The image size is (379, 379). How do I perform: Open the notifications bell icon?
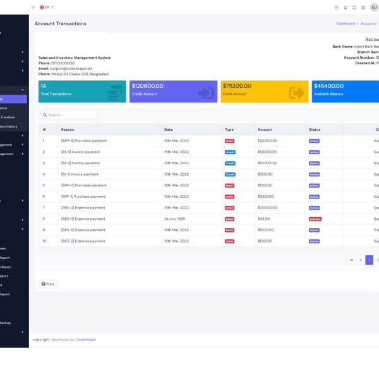(345, 7)
